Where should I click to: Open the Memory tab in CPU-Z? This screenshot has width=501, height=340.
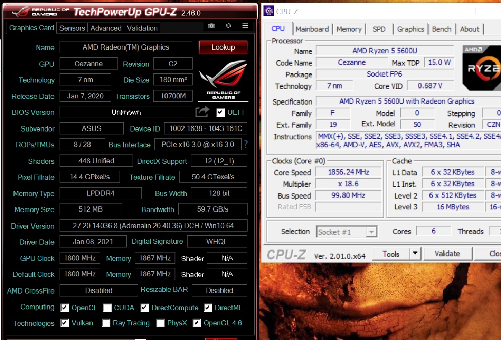(x=349, y=29)
